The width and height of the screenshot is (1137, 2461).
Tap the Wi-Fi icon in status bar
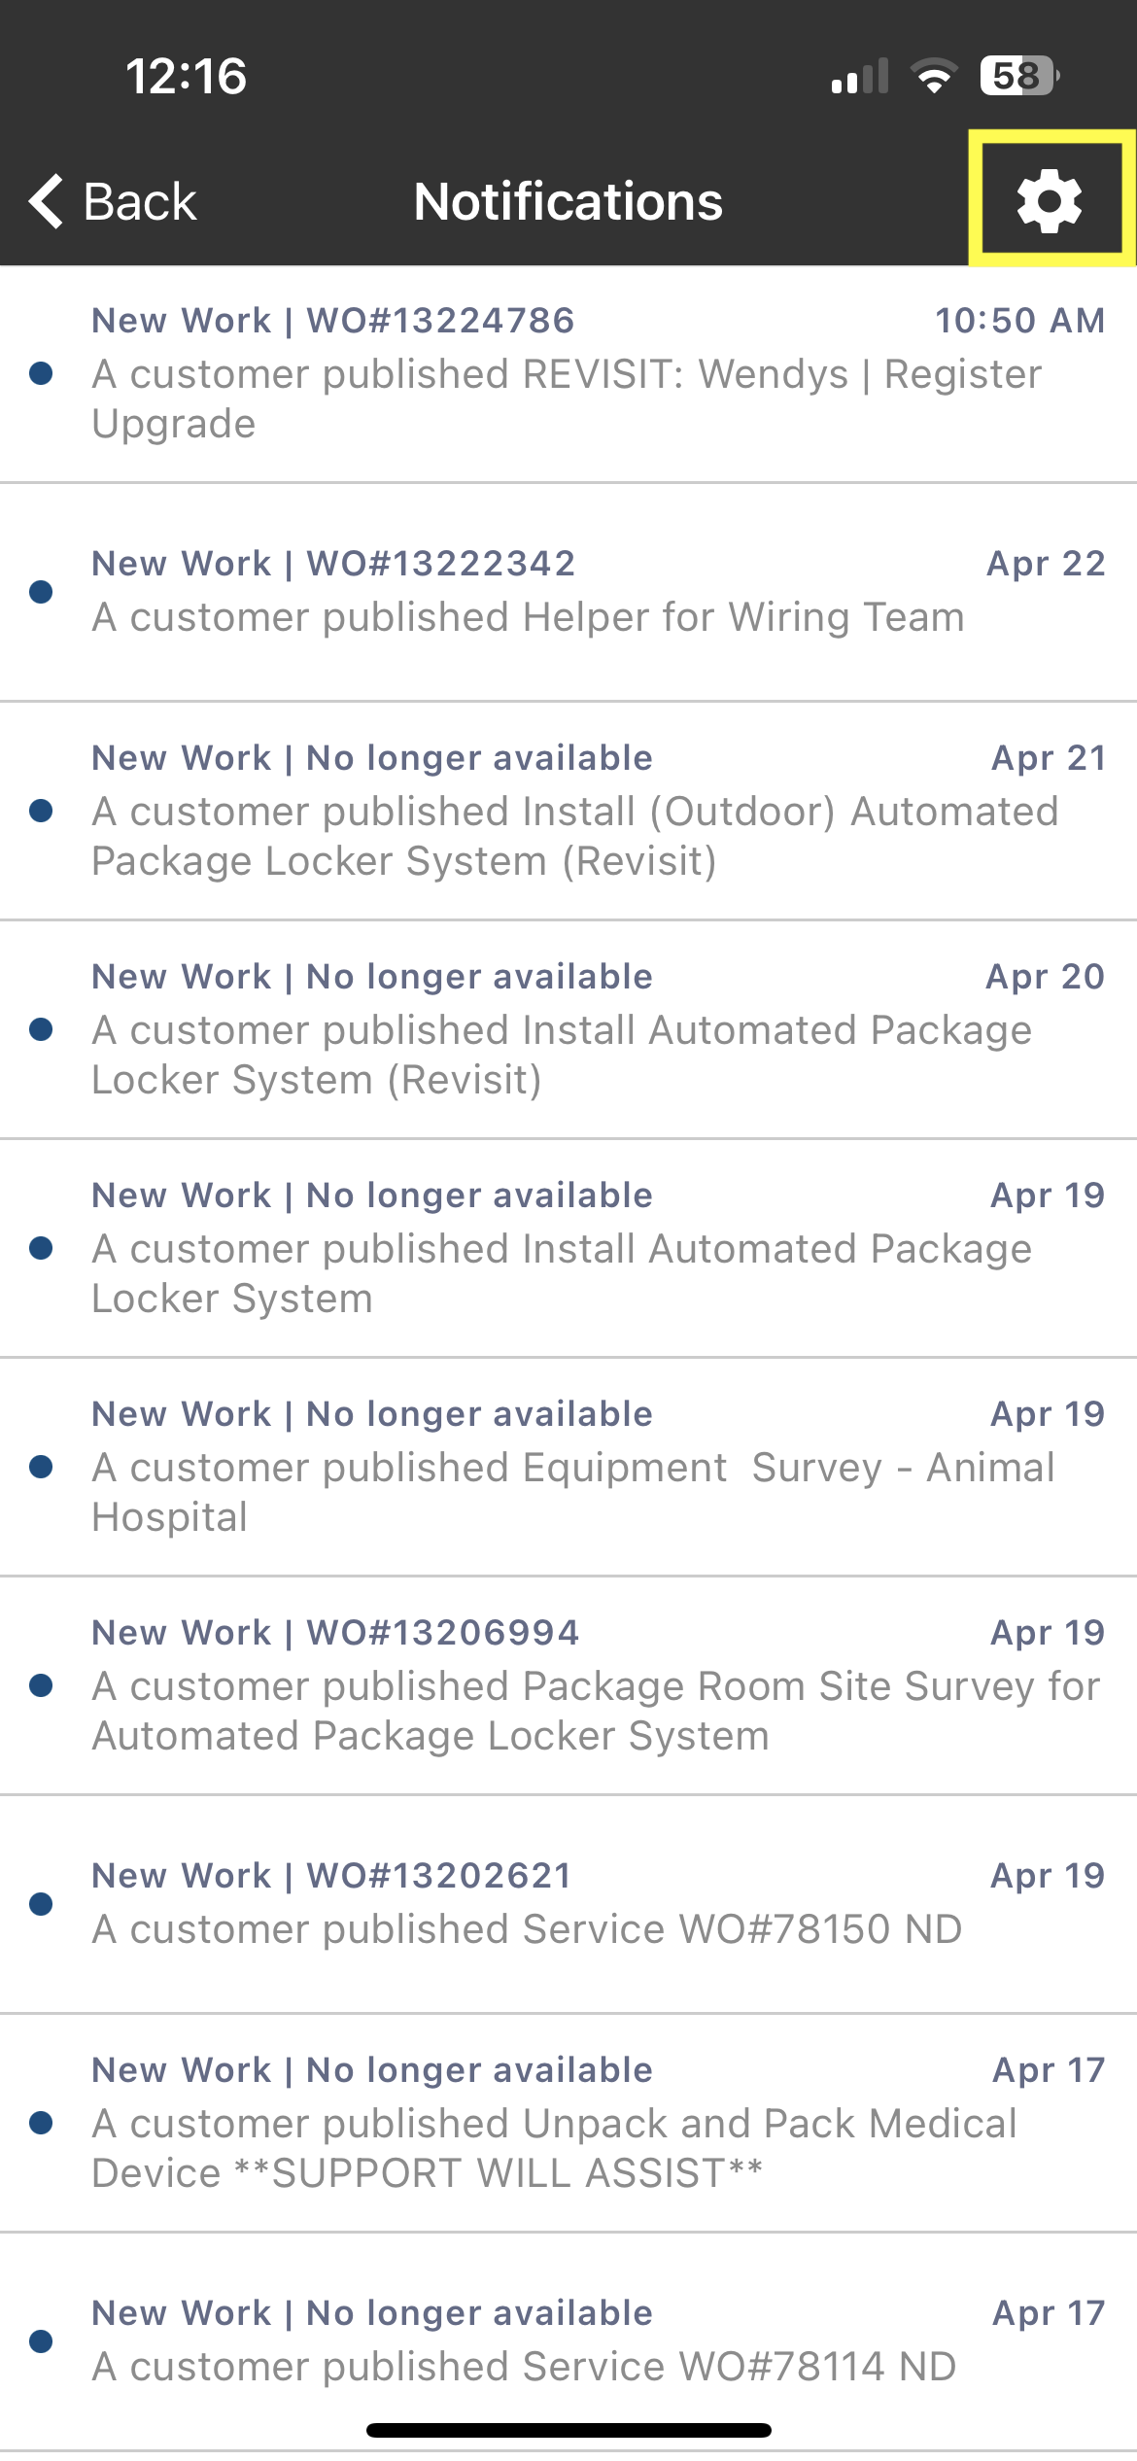(935, 76)
